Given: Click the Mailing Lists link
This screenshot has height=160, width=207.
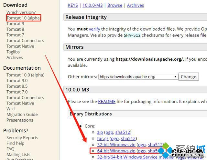Looking at the screenshot, I should tap(18, 155).
